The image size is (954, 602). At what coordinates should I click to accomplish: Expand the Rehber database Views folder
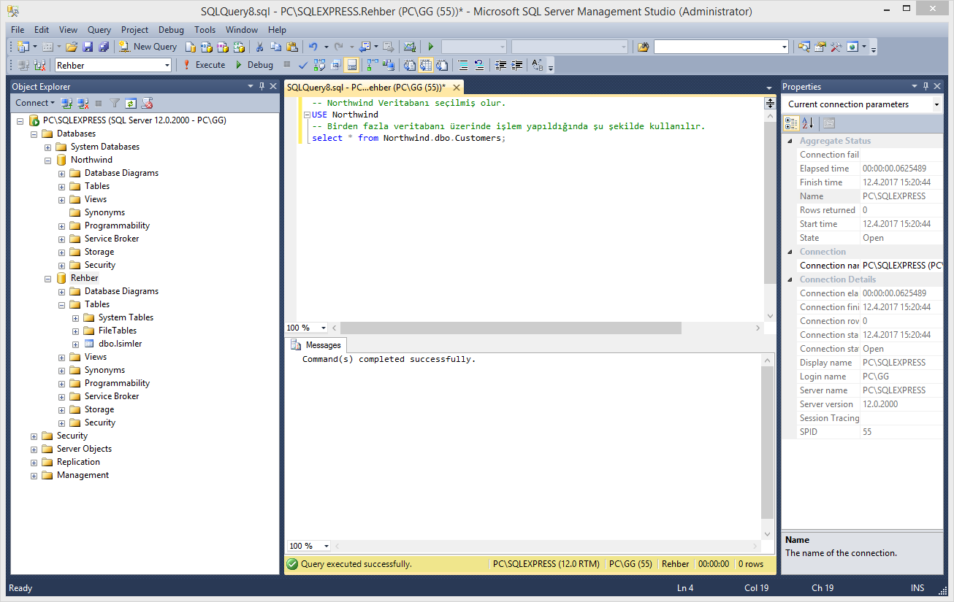click(x=61, y=357)
